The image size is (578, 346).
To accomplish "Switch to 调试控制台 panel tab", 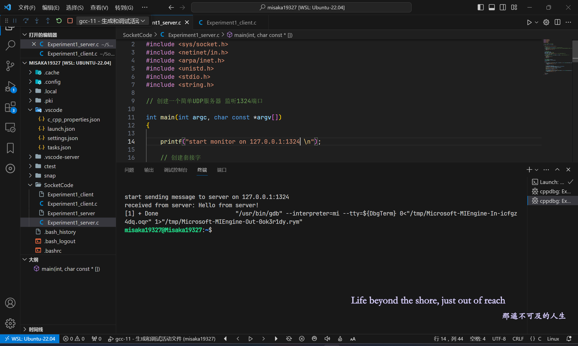I will pos(175,170).
